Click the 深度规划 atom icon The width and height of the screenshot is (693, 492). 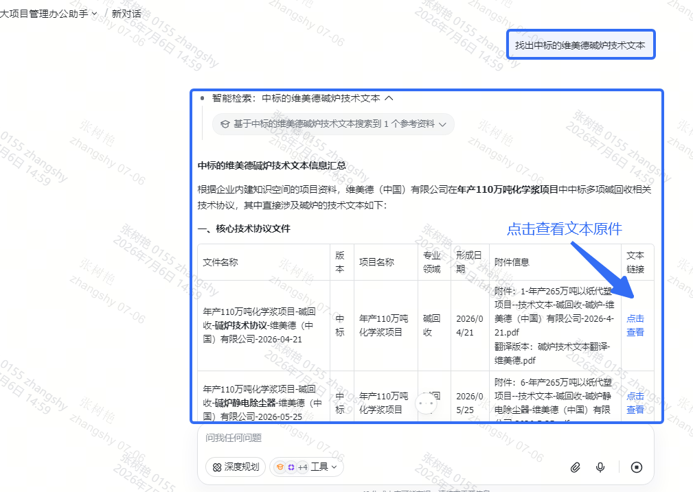coord(216,467)
